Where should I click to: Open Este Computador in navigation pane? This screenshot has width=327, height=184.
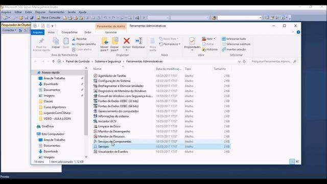point(51,134)
